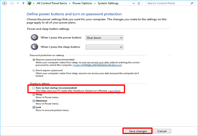Enable Turn on fast startup checkbox
Viewport: 198px width, 136px height.
34,88
